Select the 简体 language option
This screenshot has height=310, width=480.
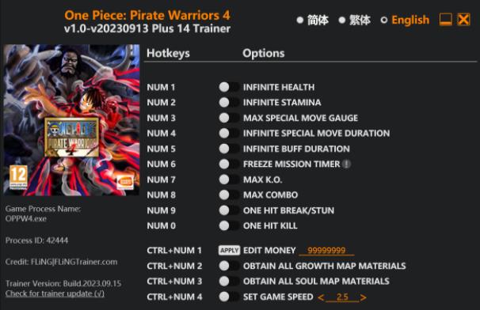tap(313, 21)
